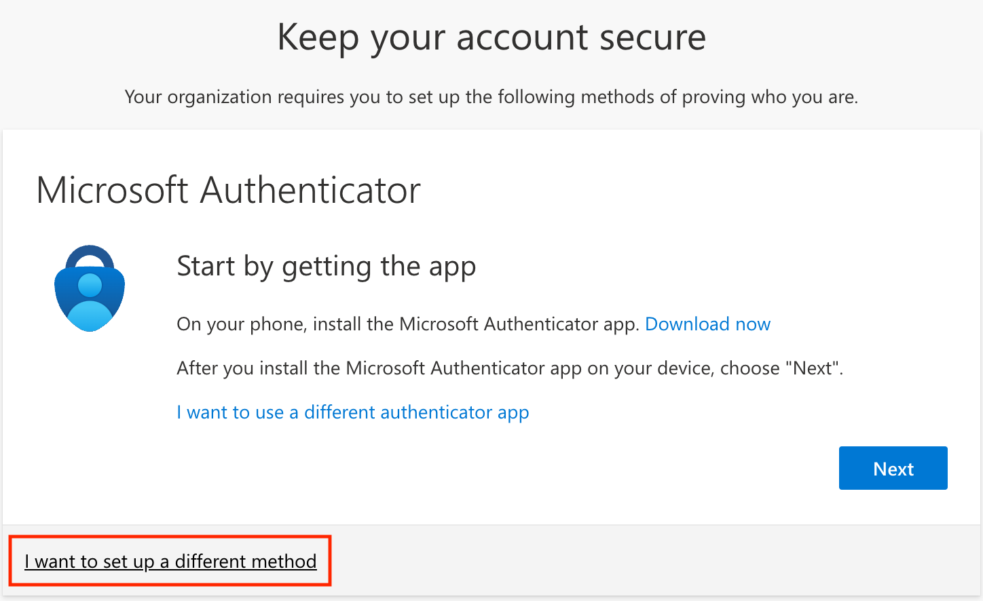
Task: Click the On your phone, install sentence
Action: pyautogui.click(x=408, y=324)
